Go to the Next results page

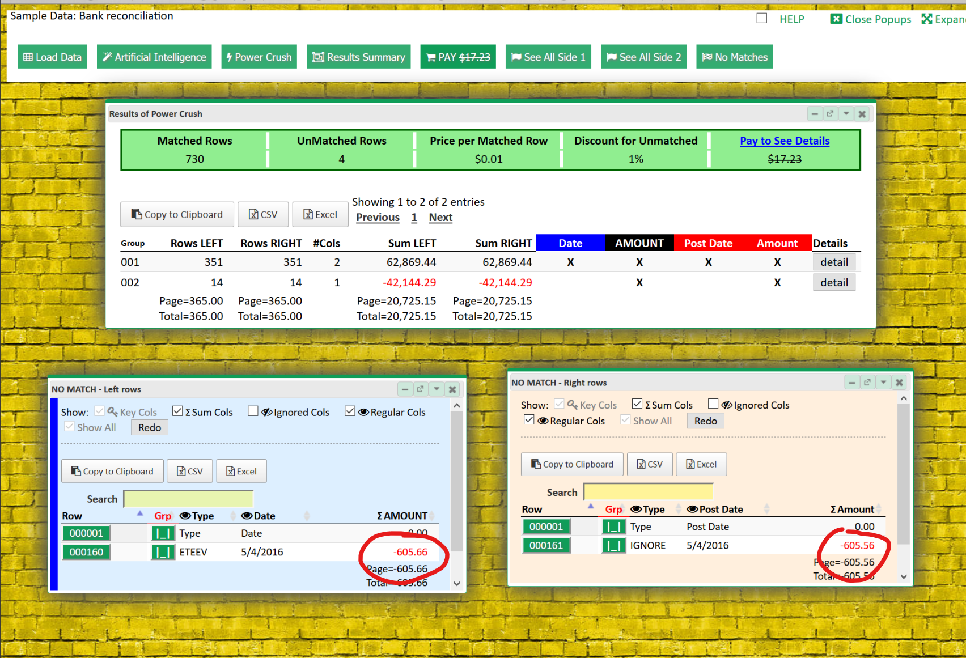tap(440, 217)
